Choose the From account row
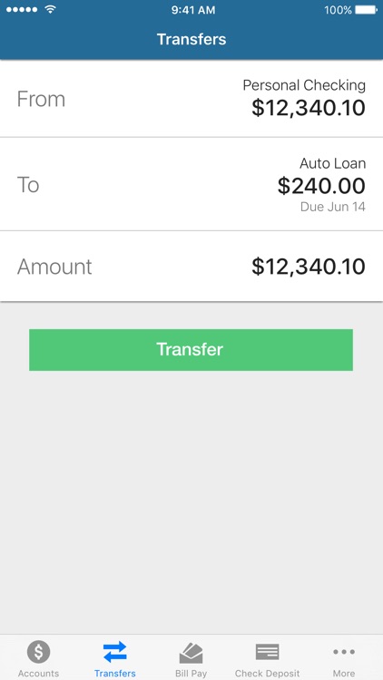The width and height of the screenshot is (383, 680). (x=191, y=99)
